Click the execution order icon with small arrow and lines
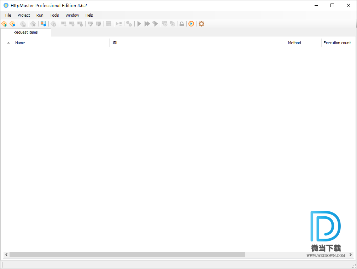 point(119,24)
